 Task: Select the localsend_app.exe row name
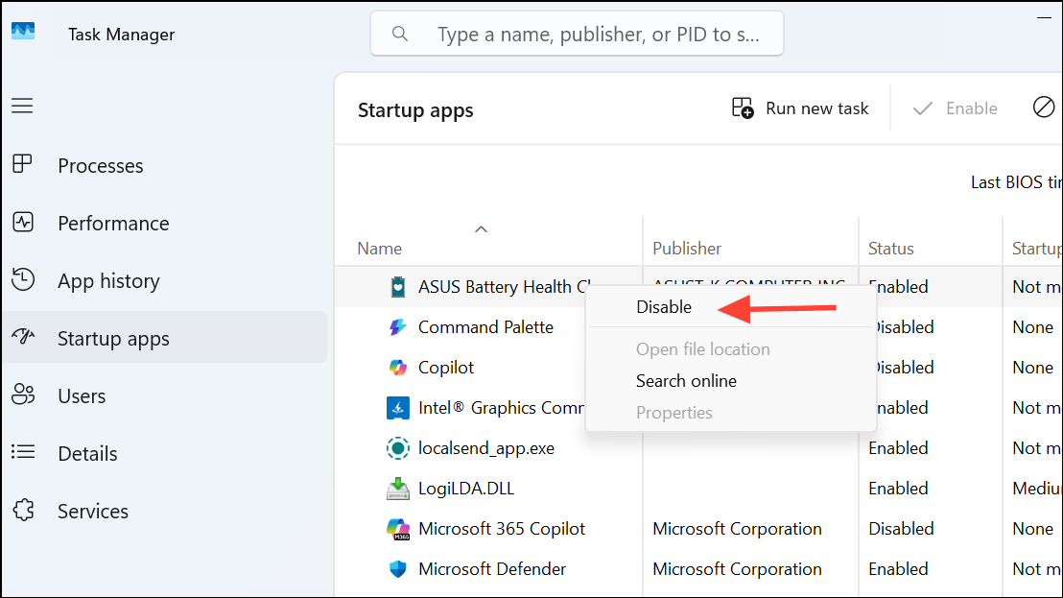[486, 448]
